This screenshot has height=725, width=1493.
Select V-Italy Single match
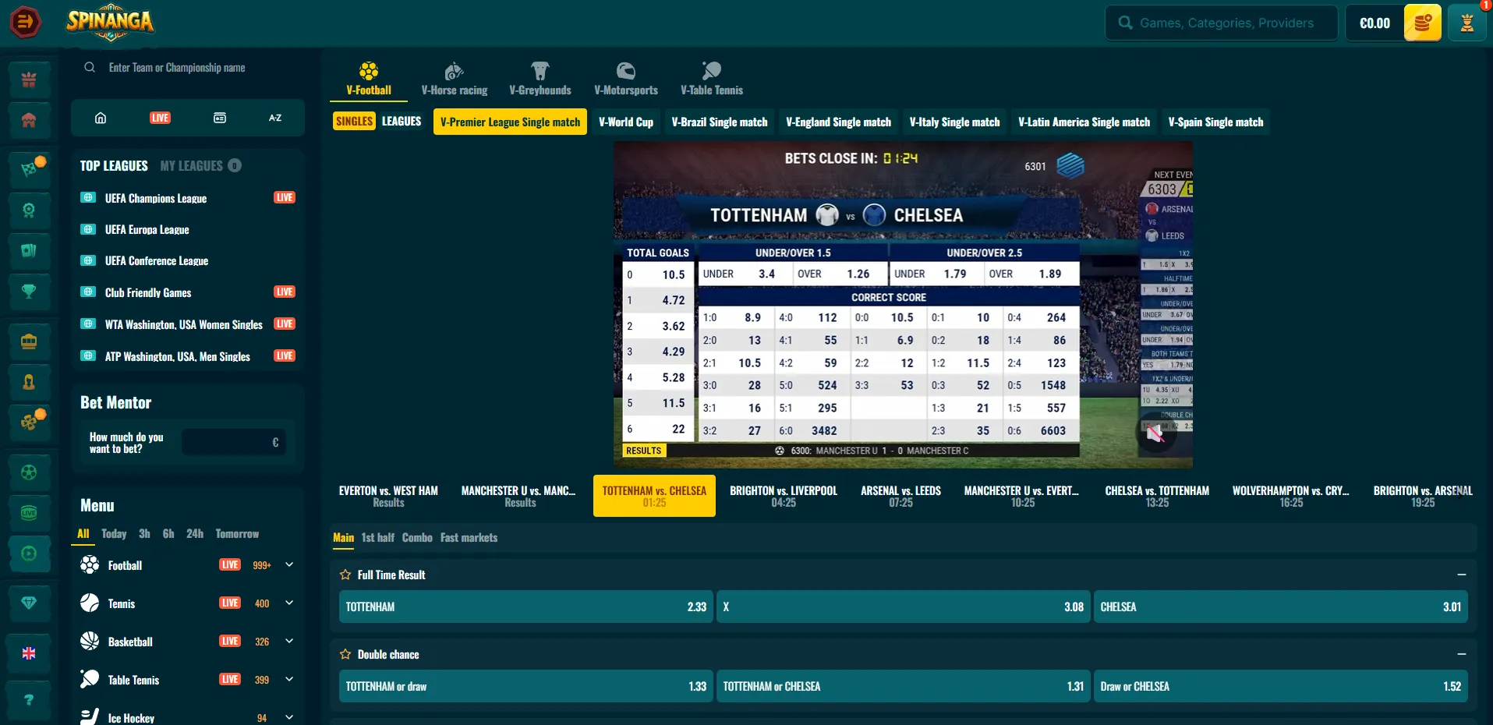tap(954, 122)
